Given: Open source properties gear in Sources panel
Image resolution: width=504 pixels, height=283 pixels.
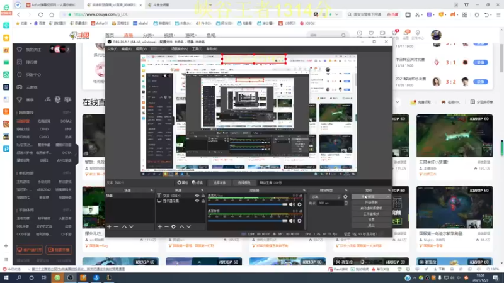Looking at the screenshot, I should 174,226.
